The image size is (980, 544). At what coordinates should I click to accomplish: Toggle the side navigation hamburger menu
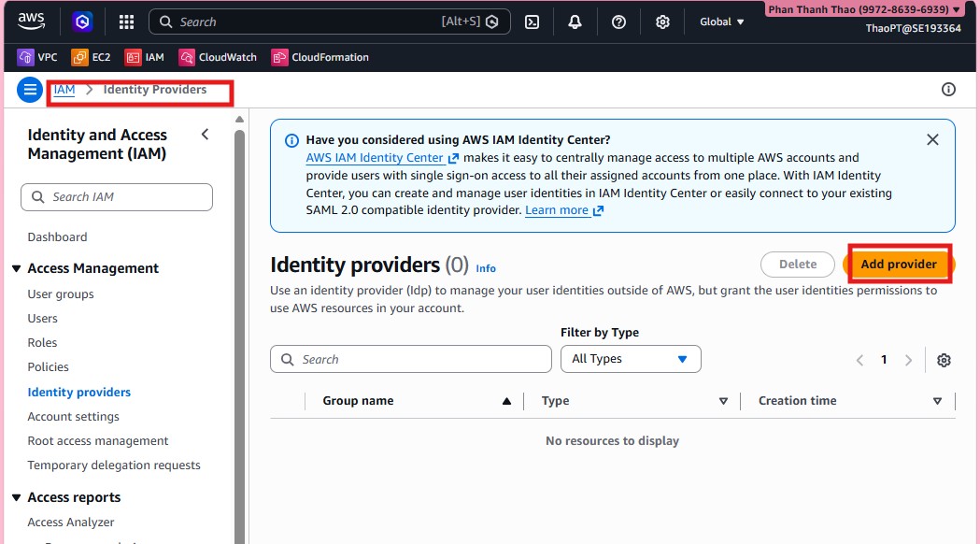tap(30, 90)
